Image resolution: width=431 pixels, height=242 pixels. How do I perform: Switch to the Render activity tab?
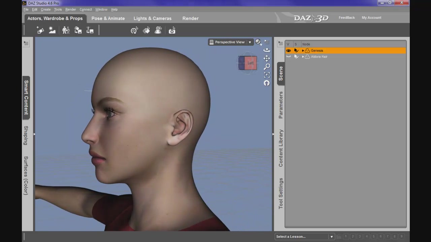pos(191,18)
